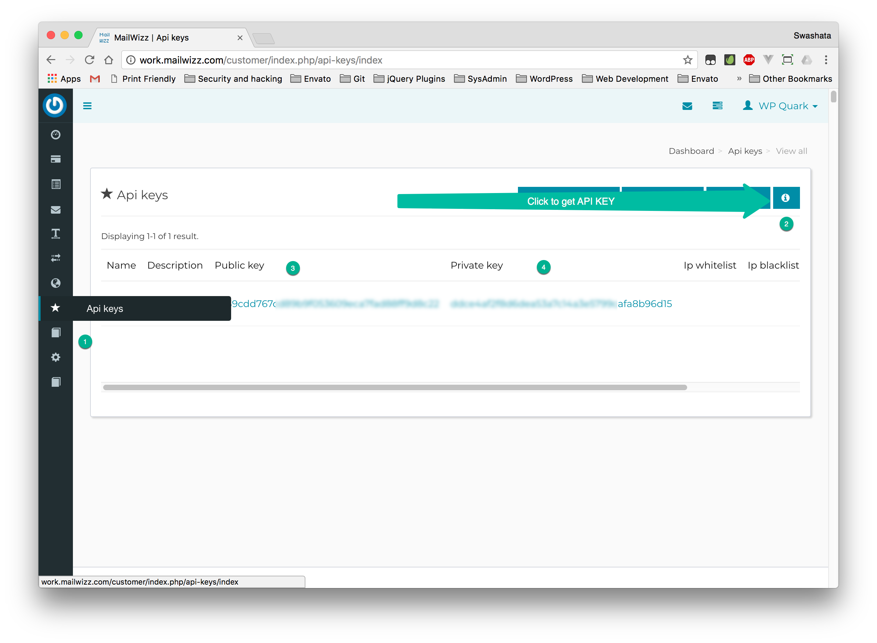Click the site info icon in address bar
Viewport: 877px width, 643px height.
[x=131, y=60]
